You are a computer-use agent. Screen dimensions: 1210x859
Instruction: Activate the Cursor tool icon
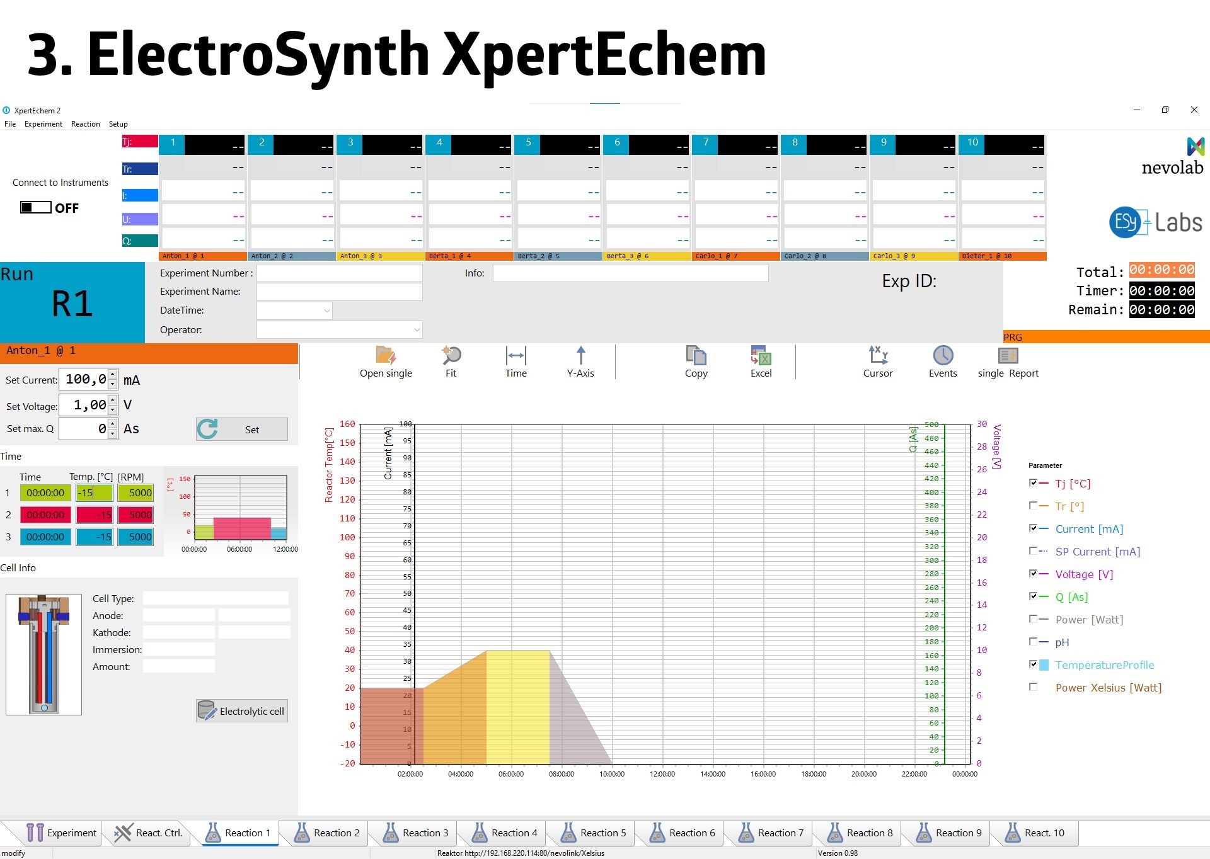(878, 355)
